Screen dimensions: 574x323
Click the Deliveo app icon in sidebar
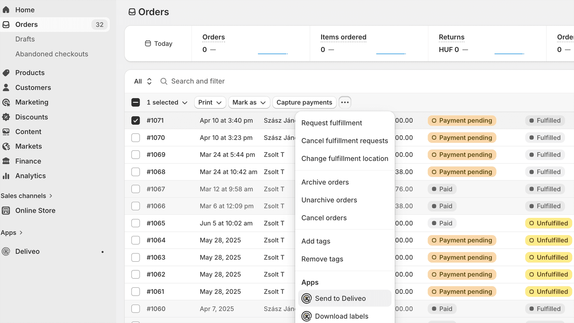[x=6, y=252]
